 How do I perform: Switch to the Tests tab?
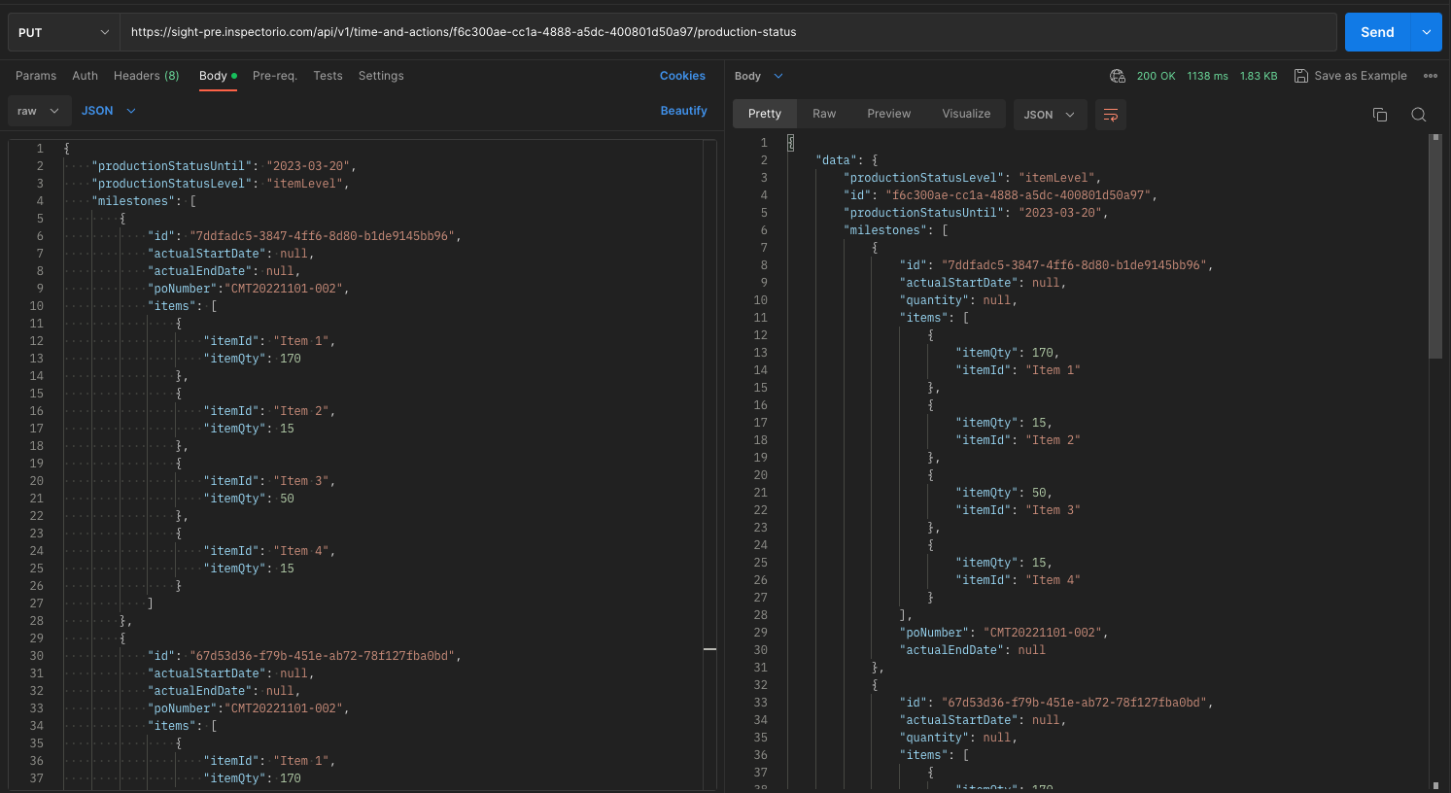tap(328, 76)
